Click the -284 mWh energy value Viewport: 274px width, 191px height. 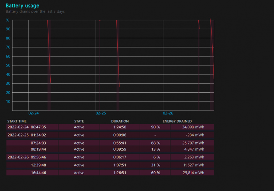tap(197, 135)
